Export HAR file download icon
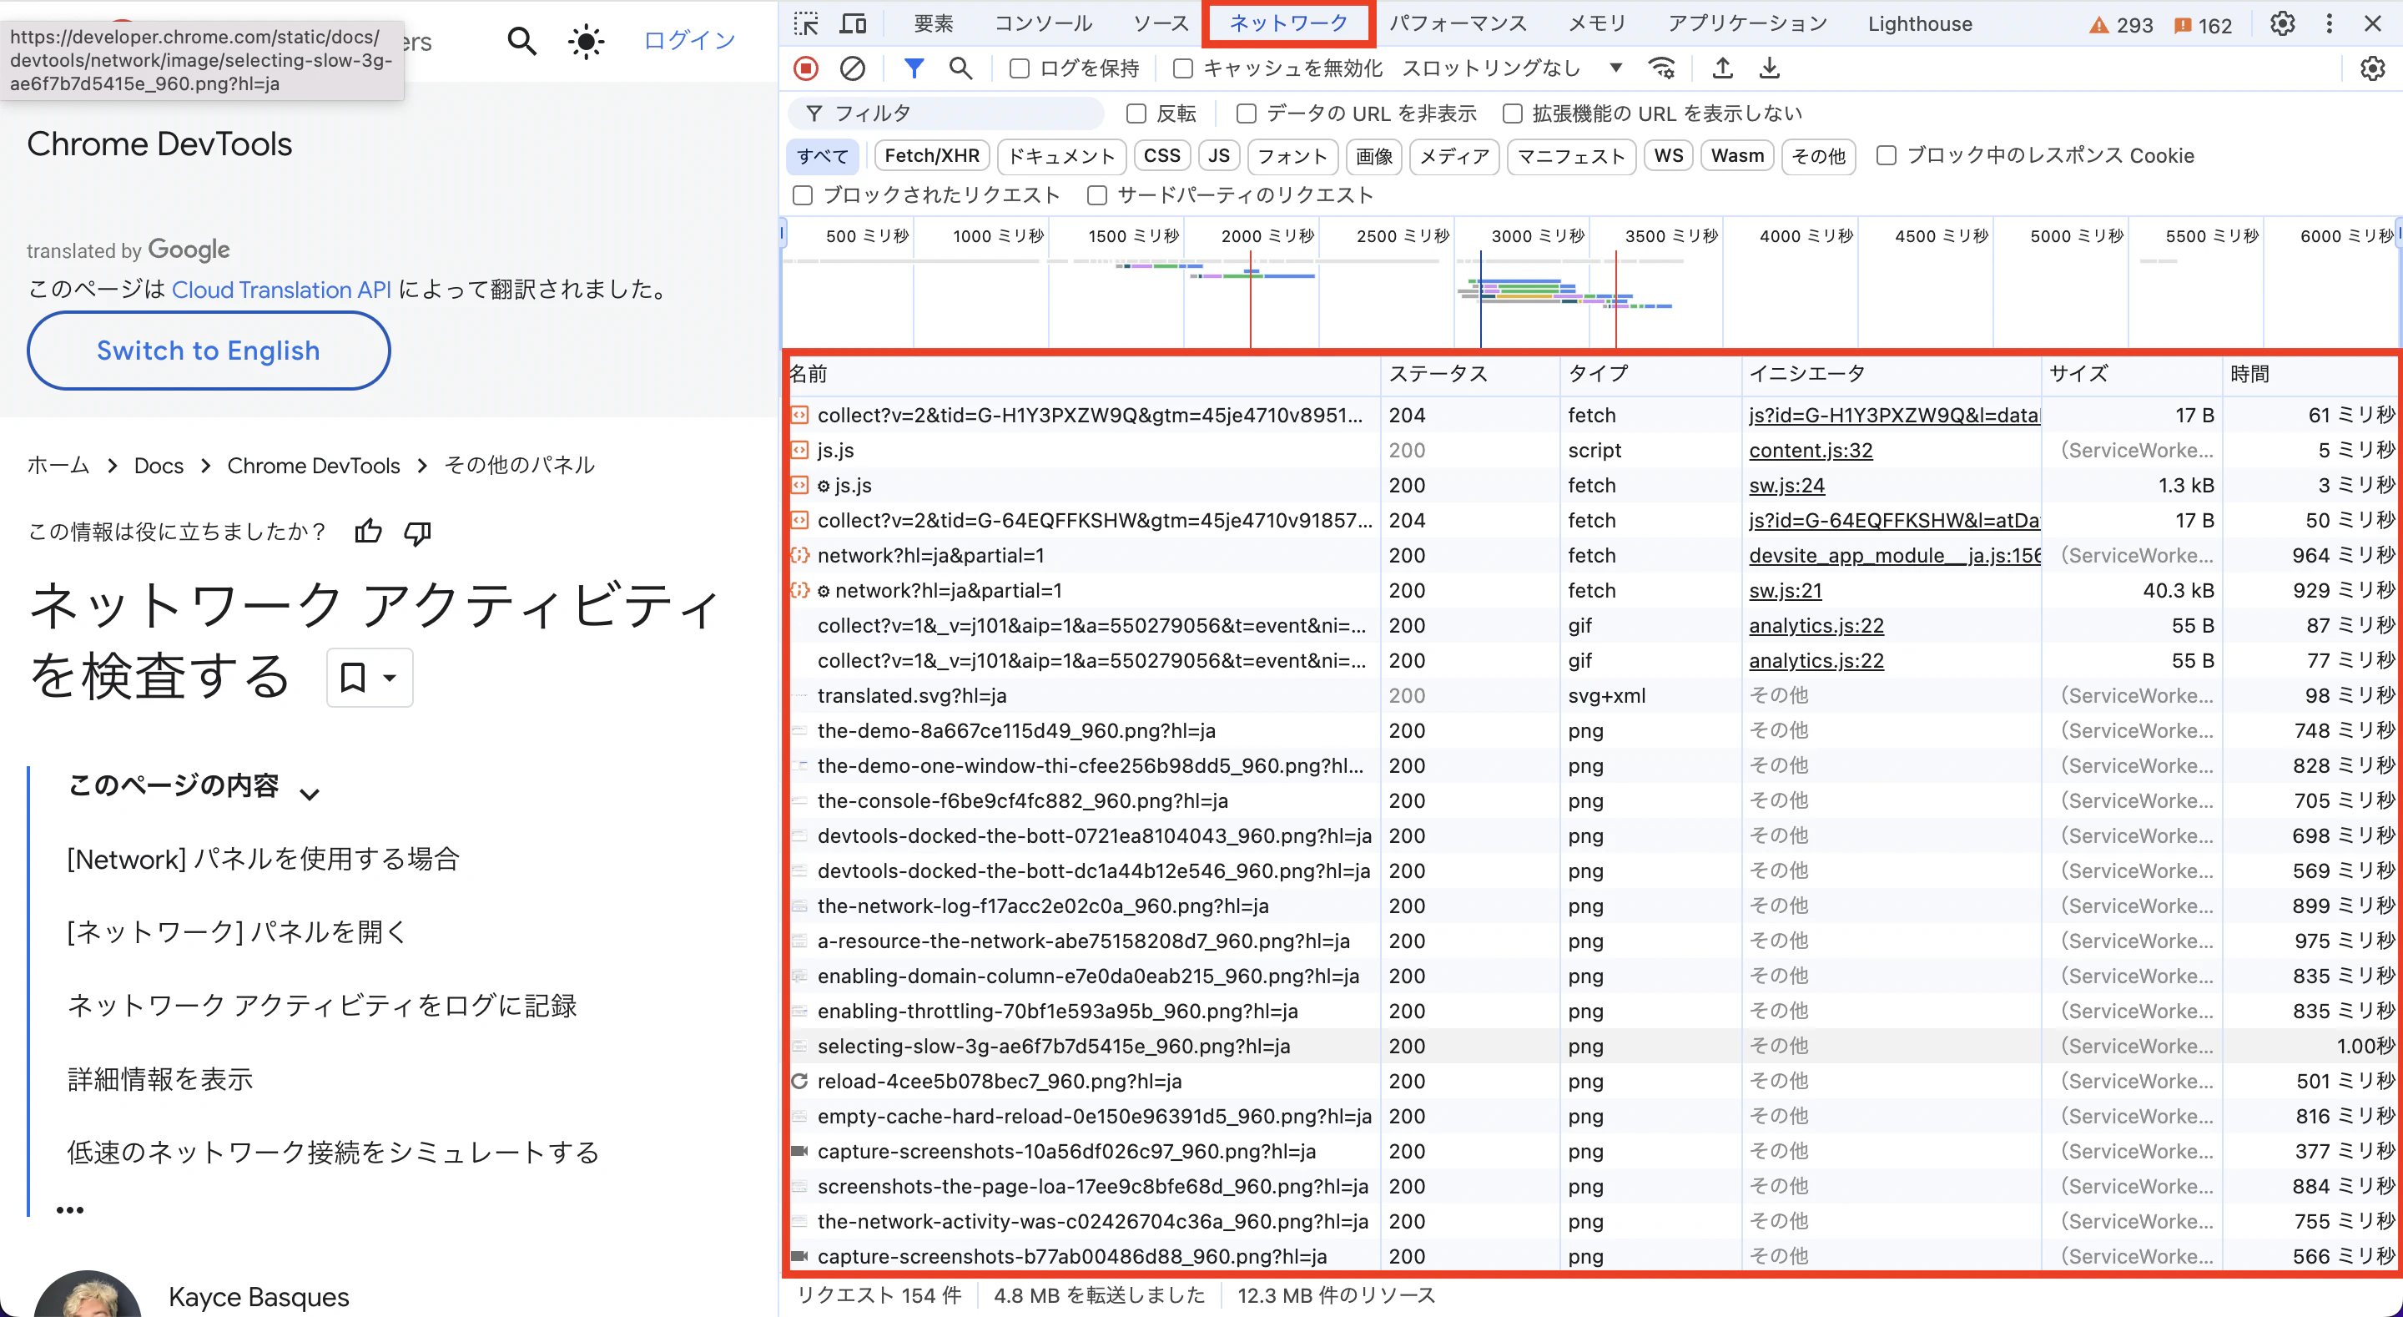 click(1769, 68)
